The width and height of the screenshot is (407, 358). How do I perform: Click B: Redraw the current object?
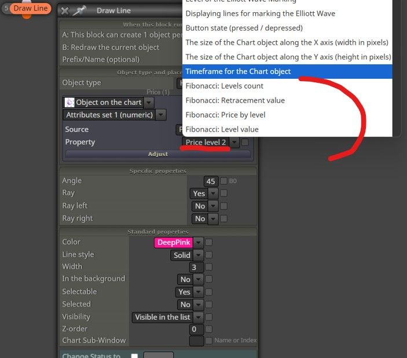coord(111,48)
